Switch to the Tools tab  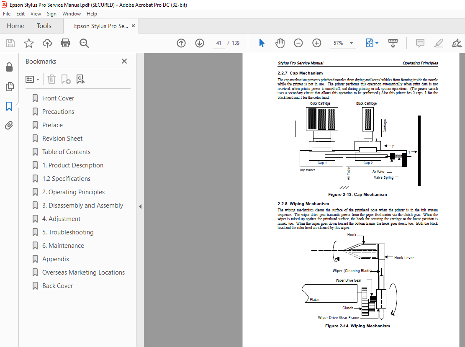coord(44,26)
